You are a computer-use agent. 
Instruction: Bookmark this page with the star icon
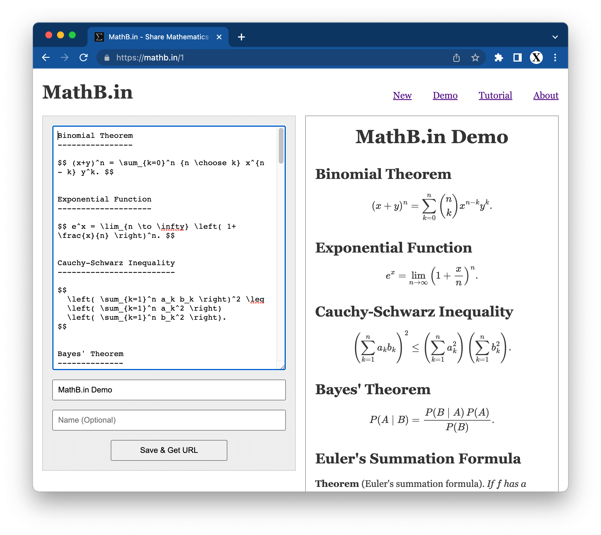475,57
